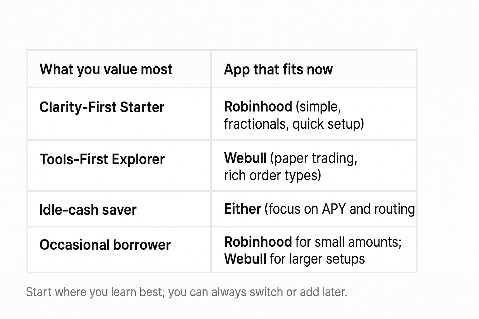Click the text '(simple,' after Robinhood
The image size is (479, 319).
pyautogui.click(x=318, y=107)
